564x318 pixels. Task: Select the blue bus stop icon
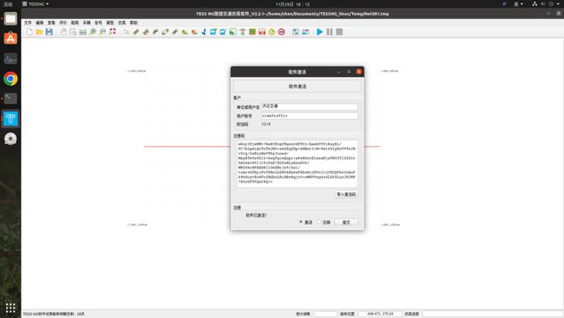pyautogui.click(x=214, y=32)
